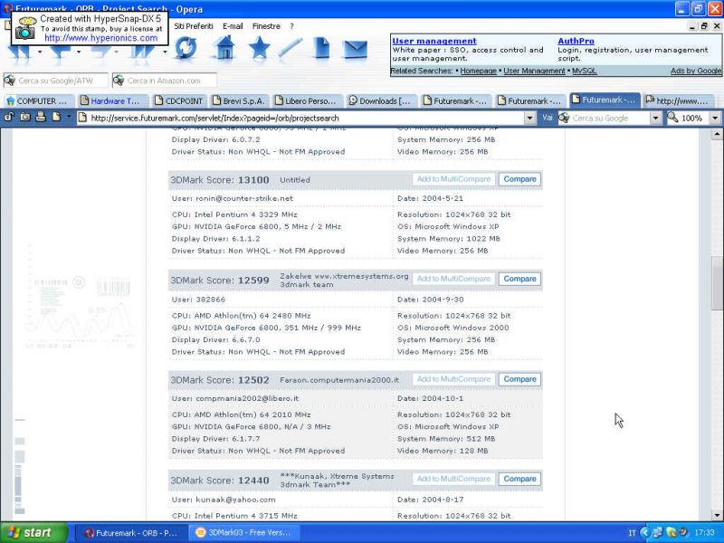Click the text "User: compmania2002@libero.it"

pos(235,398)
